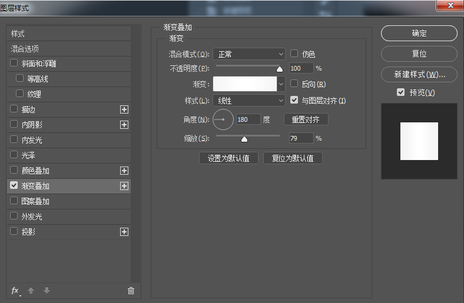Select 混合选项 blending options
Screen dimensions: 464x303
coord(69,49)
